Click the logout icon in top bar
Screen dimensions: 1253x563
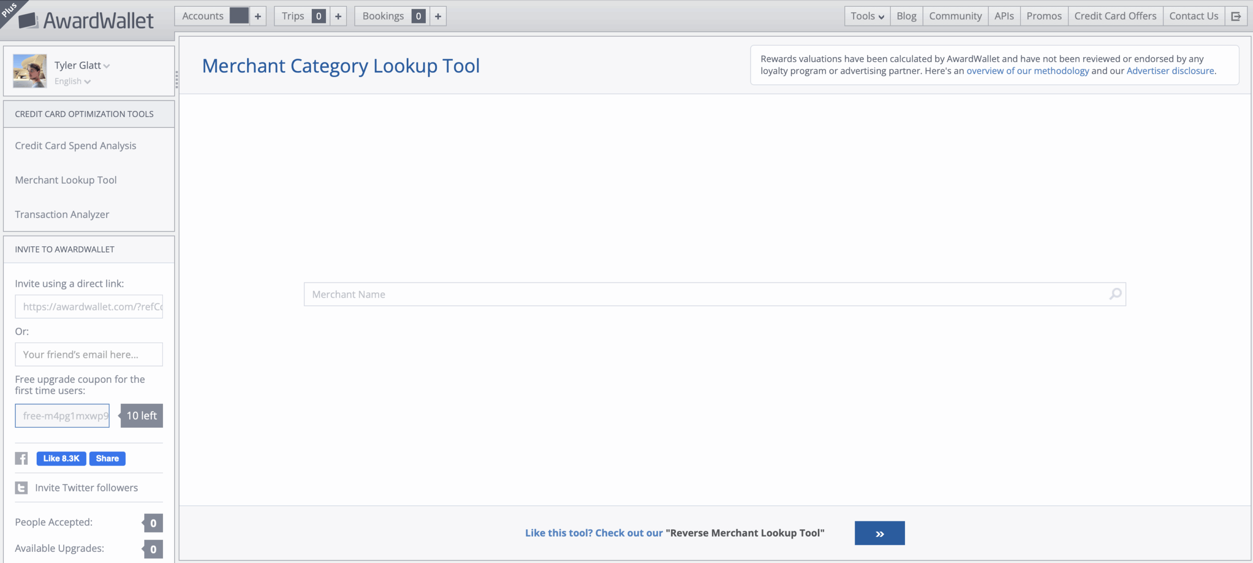[1236, 16]
